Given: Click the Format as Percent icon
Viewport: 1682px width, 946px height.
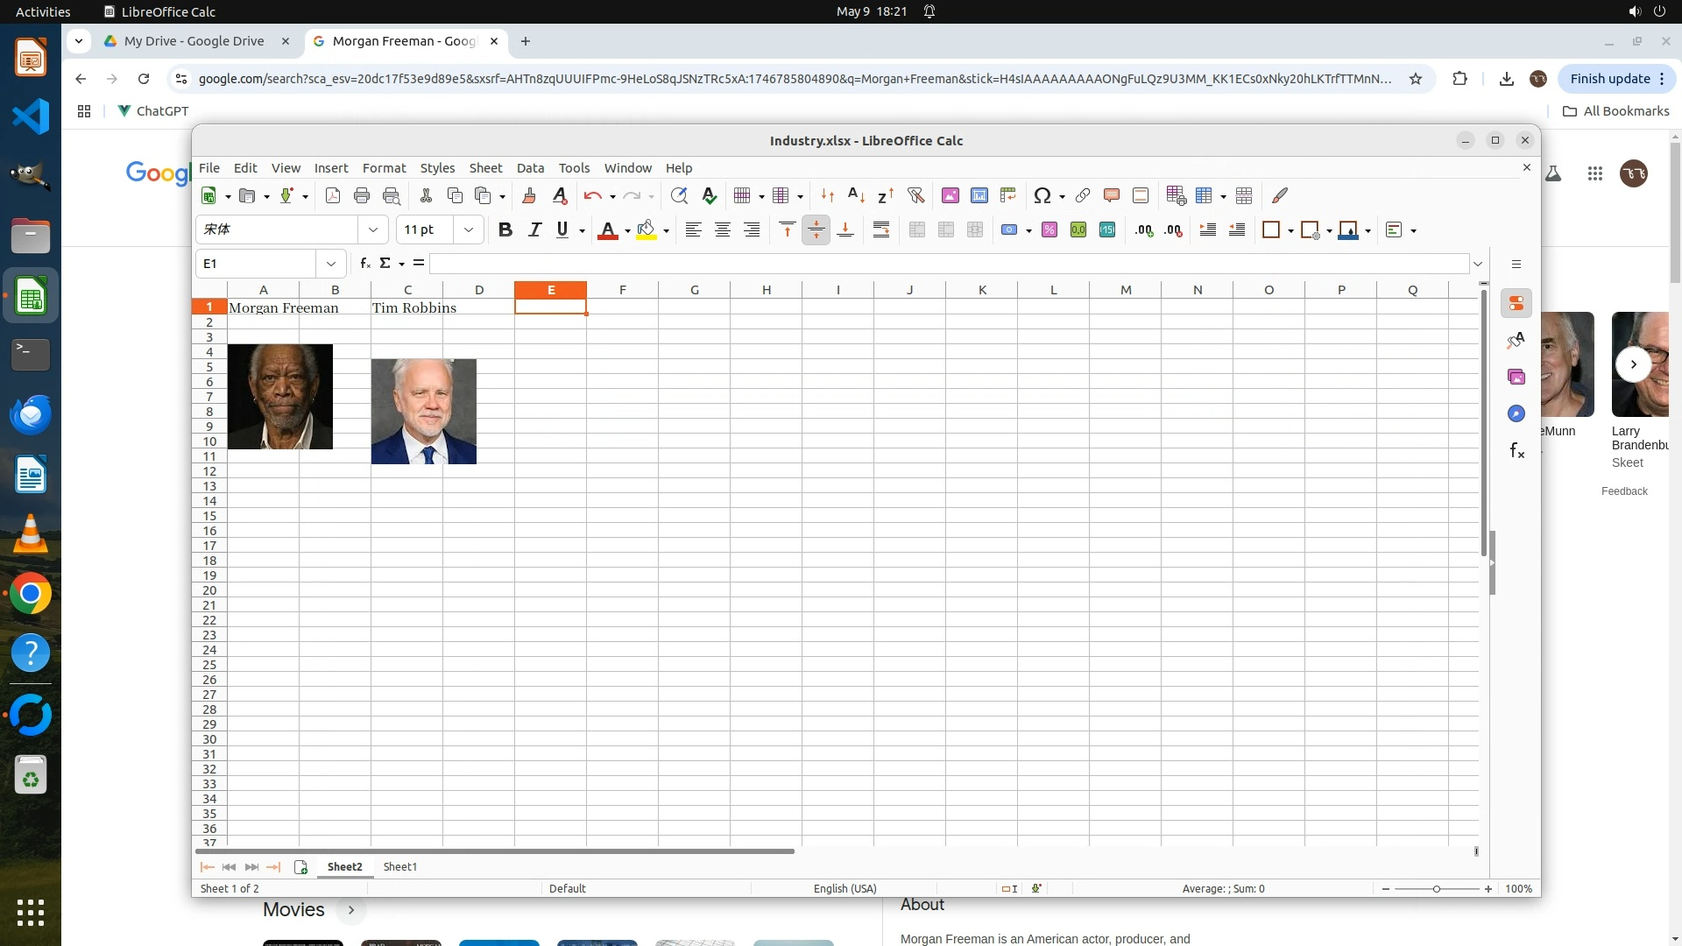Looking at the screenshot, I should point(1049,230).
